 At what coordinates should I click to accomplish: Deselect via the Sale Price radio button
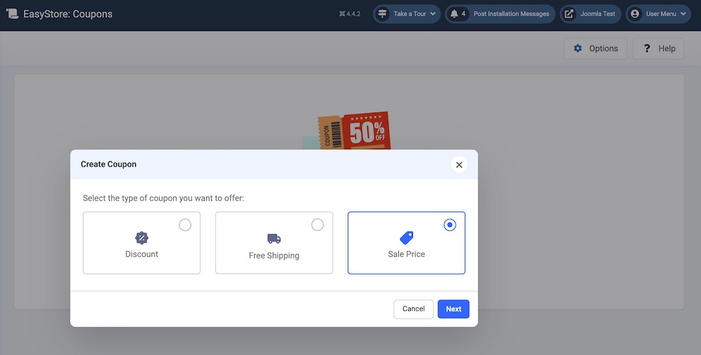pyautogui.click(x=450, y=225)
